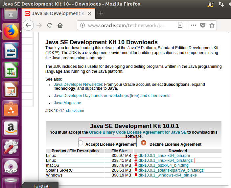Select Decline License Agreement radio button
Viewport: 231px width, 188px height.
144,143
